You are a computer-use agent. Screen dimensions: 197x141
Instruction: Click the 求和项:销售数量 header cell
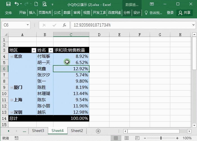pyautogui.click(x=71, y=50)
